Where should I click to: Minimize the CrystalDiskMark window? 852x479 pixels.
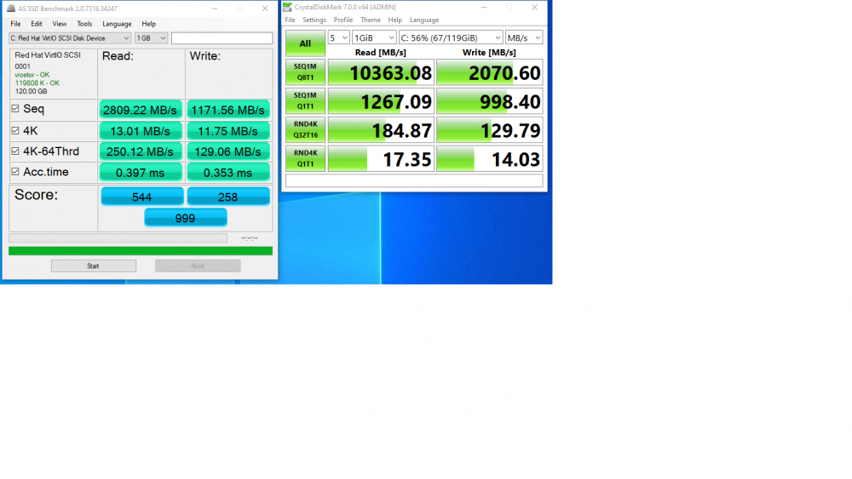pyautogui.click(x=484, y=7)
